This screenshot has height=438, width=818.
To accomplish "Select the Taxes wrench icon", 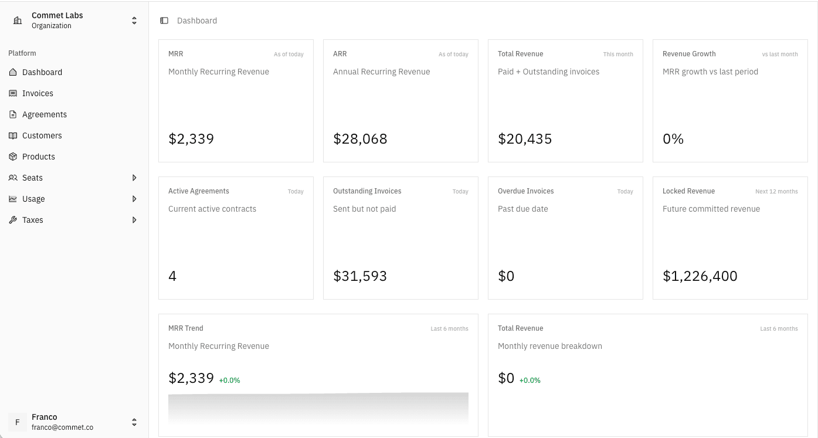I will [x=13, y=219].
